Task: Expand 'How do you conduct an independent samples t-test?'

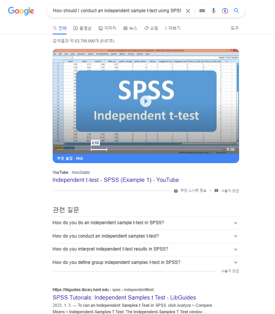Action: (x=146, y=236)
